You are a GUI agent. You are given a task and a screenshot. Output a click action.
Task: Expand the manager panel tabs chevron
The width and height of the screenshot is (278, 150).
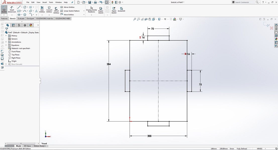(x=38, y=25)
